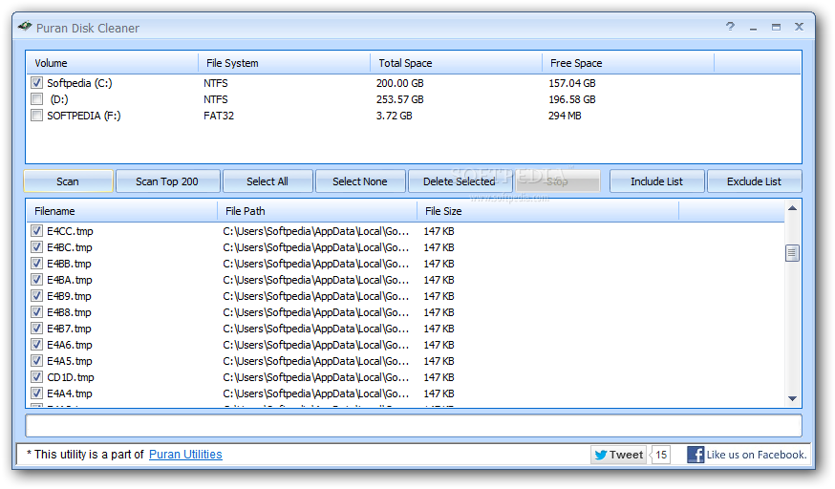
Task: Click the Scan Top 200 button
Action: click(x=167, y=181)
